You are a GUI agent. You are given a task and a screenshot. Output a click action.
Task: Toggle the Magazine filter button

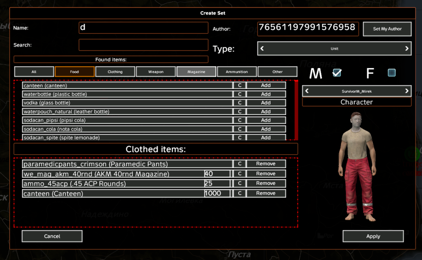tap(197, 72)
